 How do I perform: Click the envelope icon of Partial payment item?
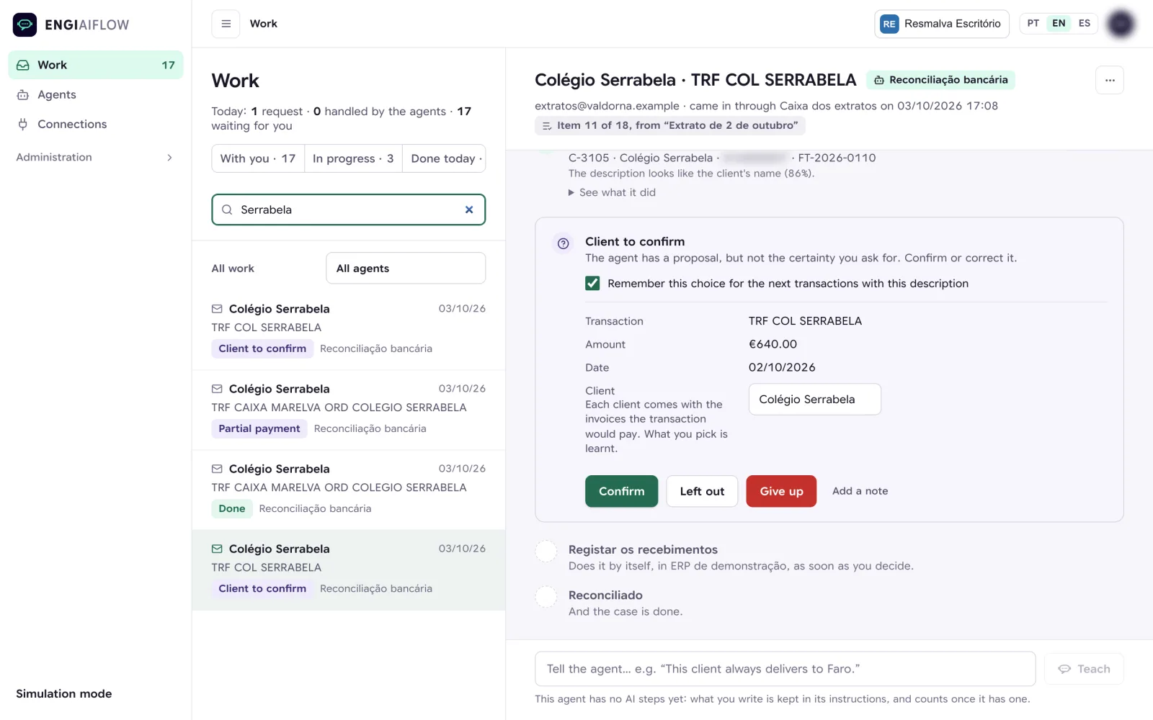tap(217, 389)
